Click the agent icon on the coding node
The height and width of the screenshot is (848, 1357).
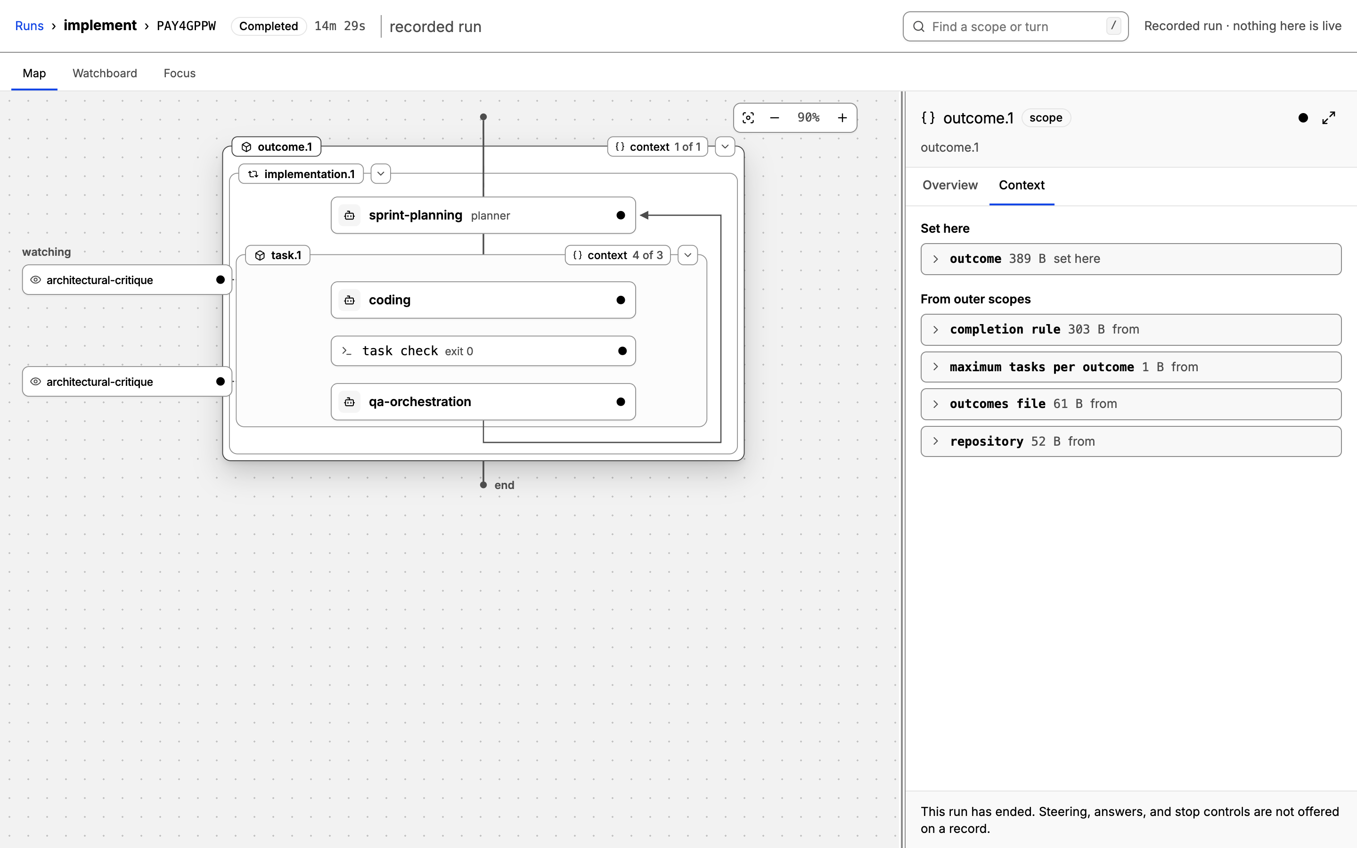[349, 300]
